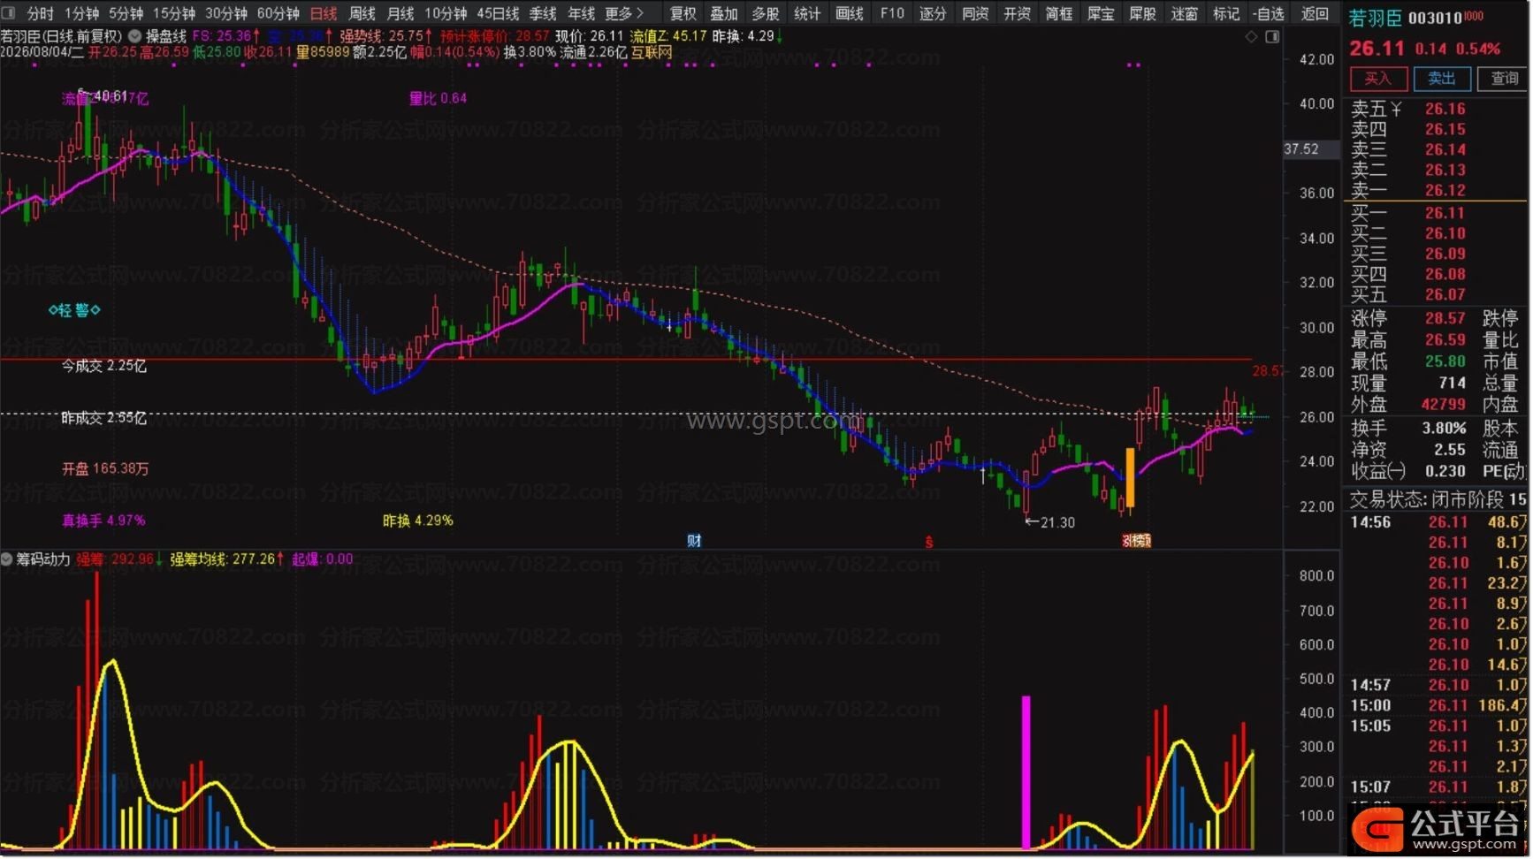Viewport: 1533px width, 859px height.
Task: Click the orange highlighted candle bar
Action: (1130, 477)
